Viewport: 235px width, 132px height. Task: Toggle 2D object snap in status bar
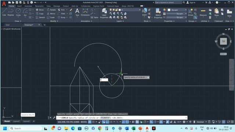pyautogui.click(x=127, y=122)
